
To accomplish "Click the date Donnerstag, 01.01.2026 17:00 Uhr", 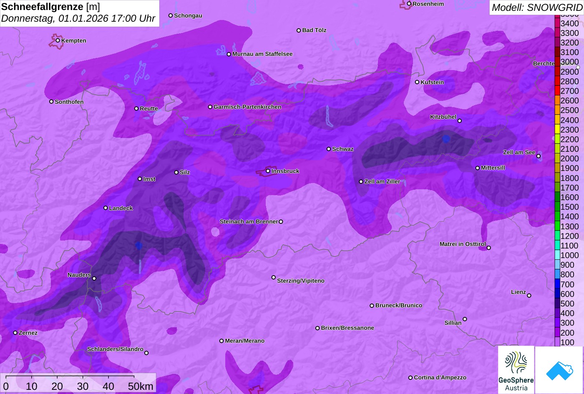I will pos(78,19).
